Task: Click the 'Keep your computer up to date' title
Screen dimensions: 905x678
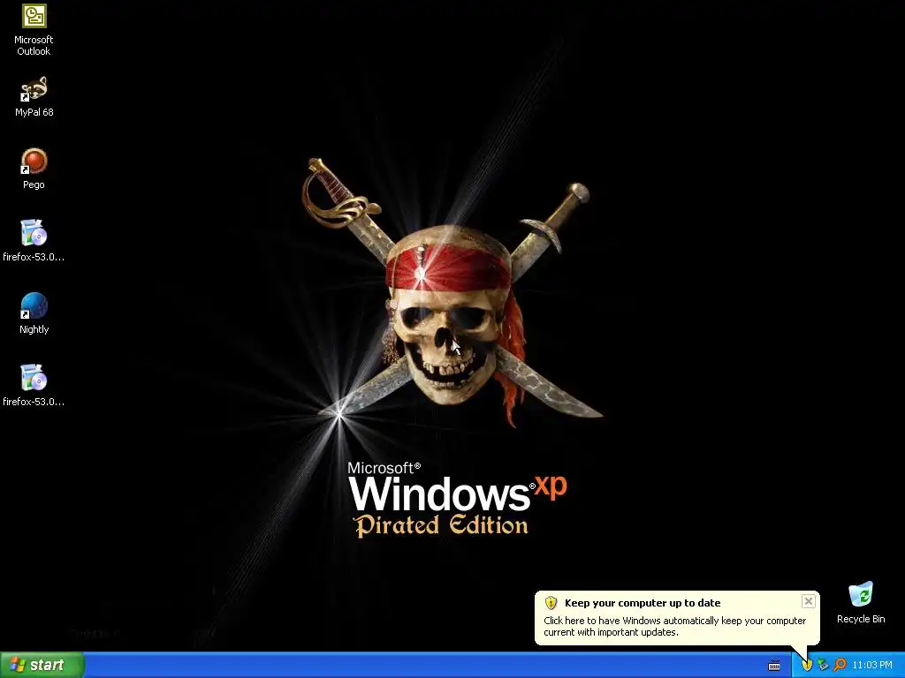Action: pyautogui.click(x=643, y=603)
